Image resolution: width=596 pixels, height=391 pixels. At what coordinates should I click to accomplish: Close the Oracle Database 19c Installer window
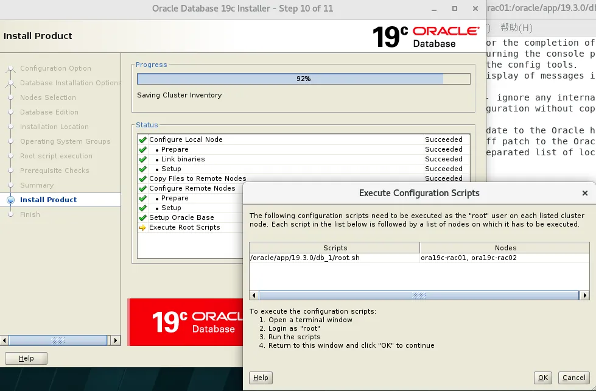coord(475,9)
